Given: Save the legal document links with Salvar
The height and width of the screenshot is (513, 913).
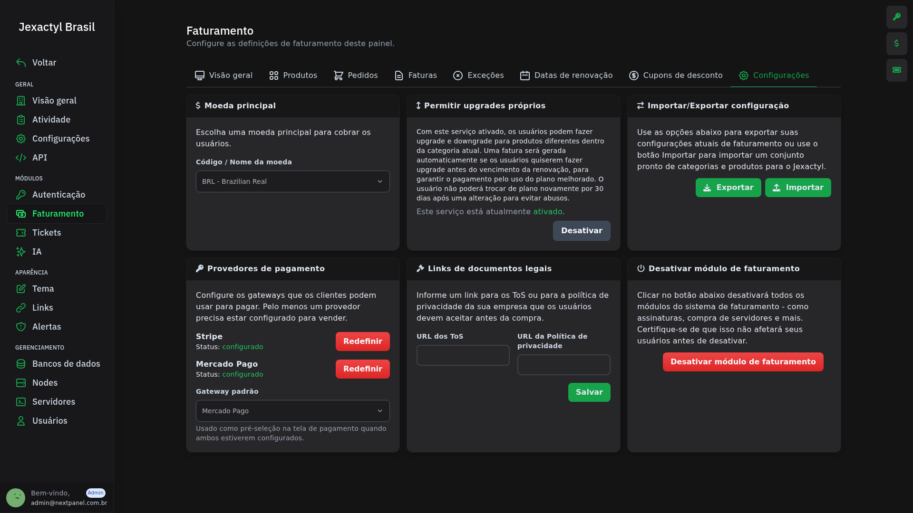Looking at the screenshot, I should pyautogui.click(x=589, y=392).
